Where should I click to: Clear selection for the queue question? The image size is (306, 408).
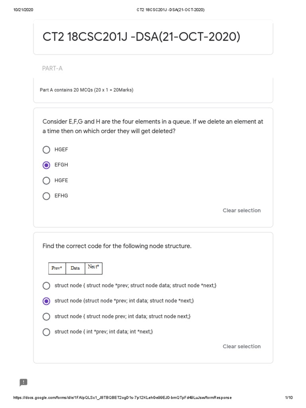point(241,210)
